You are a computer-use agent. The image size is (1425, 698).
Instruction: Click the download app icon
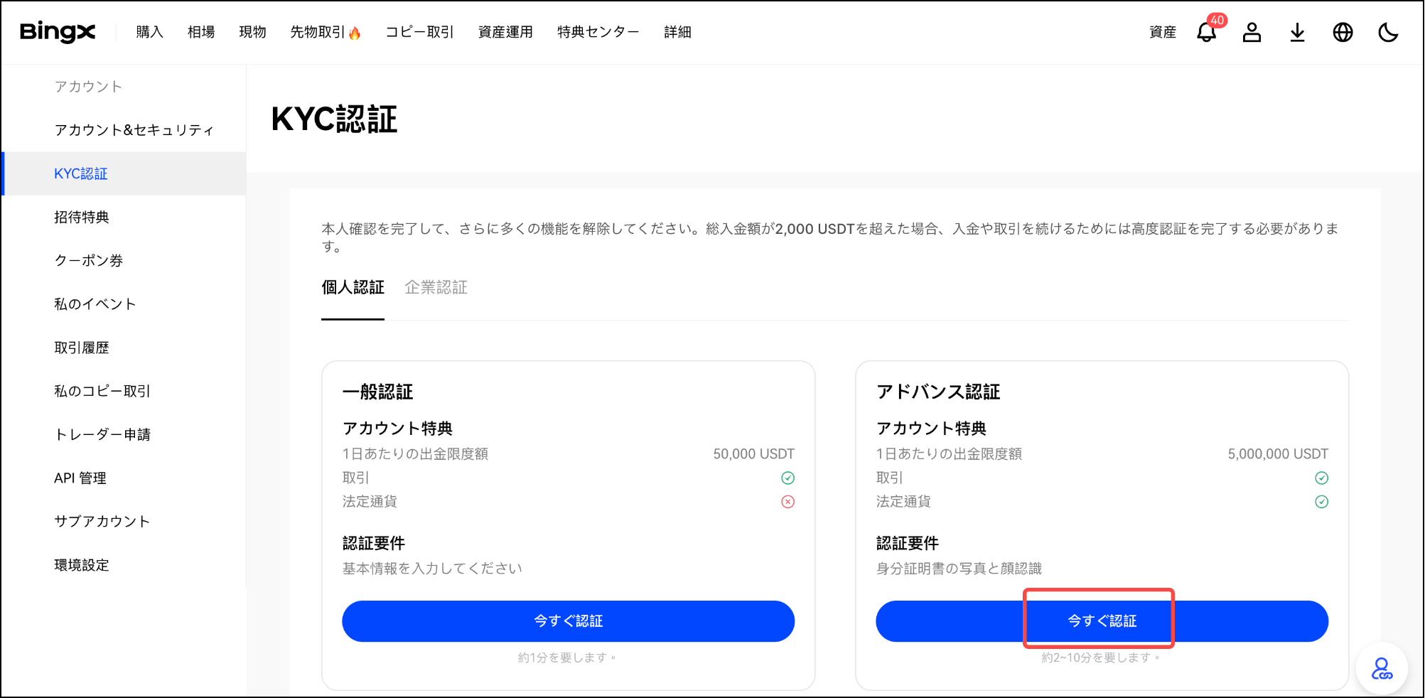(x=1297, y=32)
